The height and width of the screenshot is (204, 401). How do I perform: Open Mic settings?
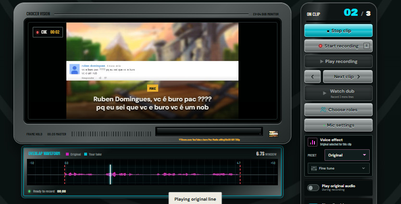click(x=338, y=125)
